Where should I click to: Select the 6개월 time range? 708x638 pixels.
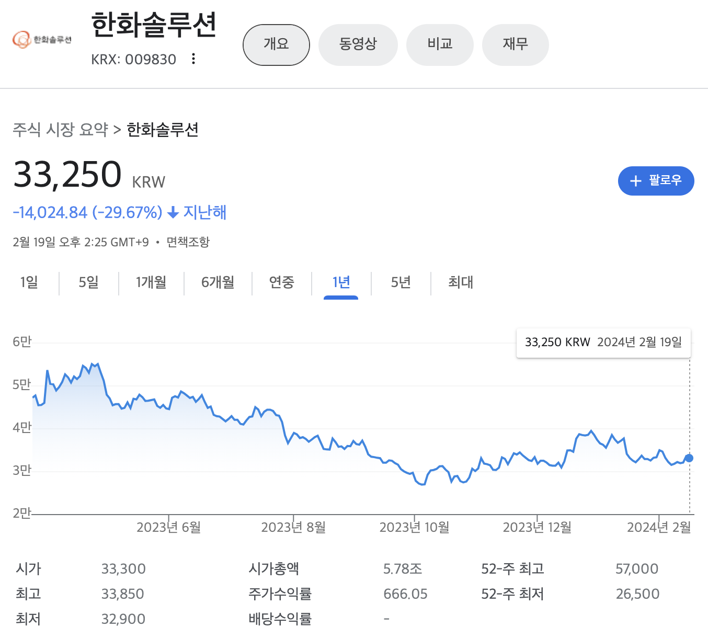218,282
